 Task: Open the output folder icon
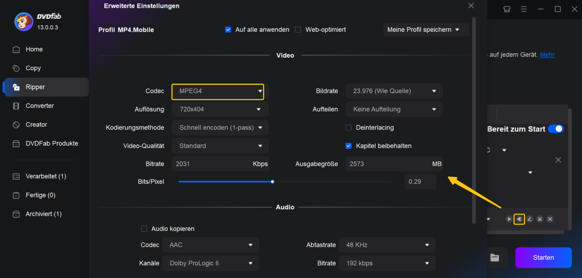click(495, 258)
